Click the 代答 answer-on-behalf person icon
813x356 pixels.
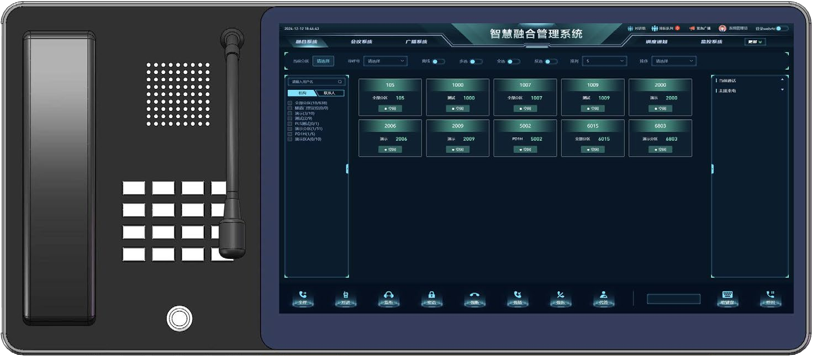pyautogui.click(x=603, y=295)
